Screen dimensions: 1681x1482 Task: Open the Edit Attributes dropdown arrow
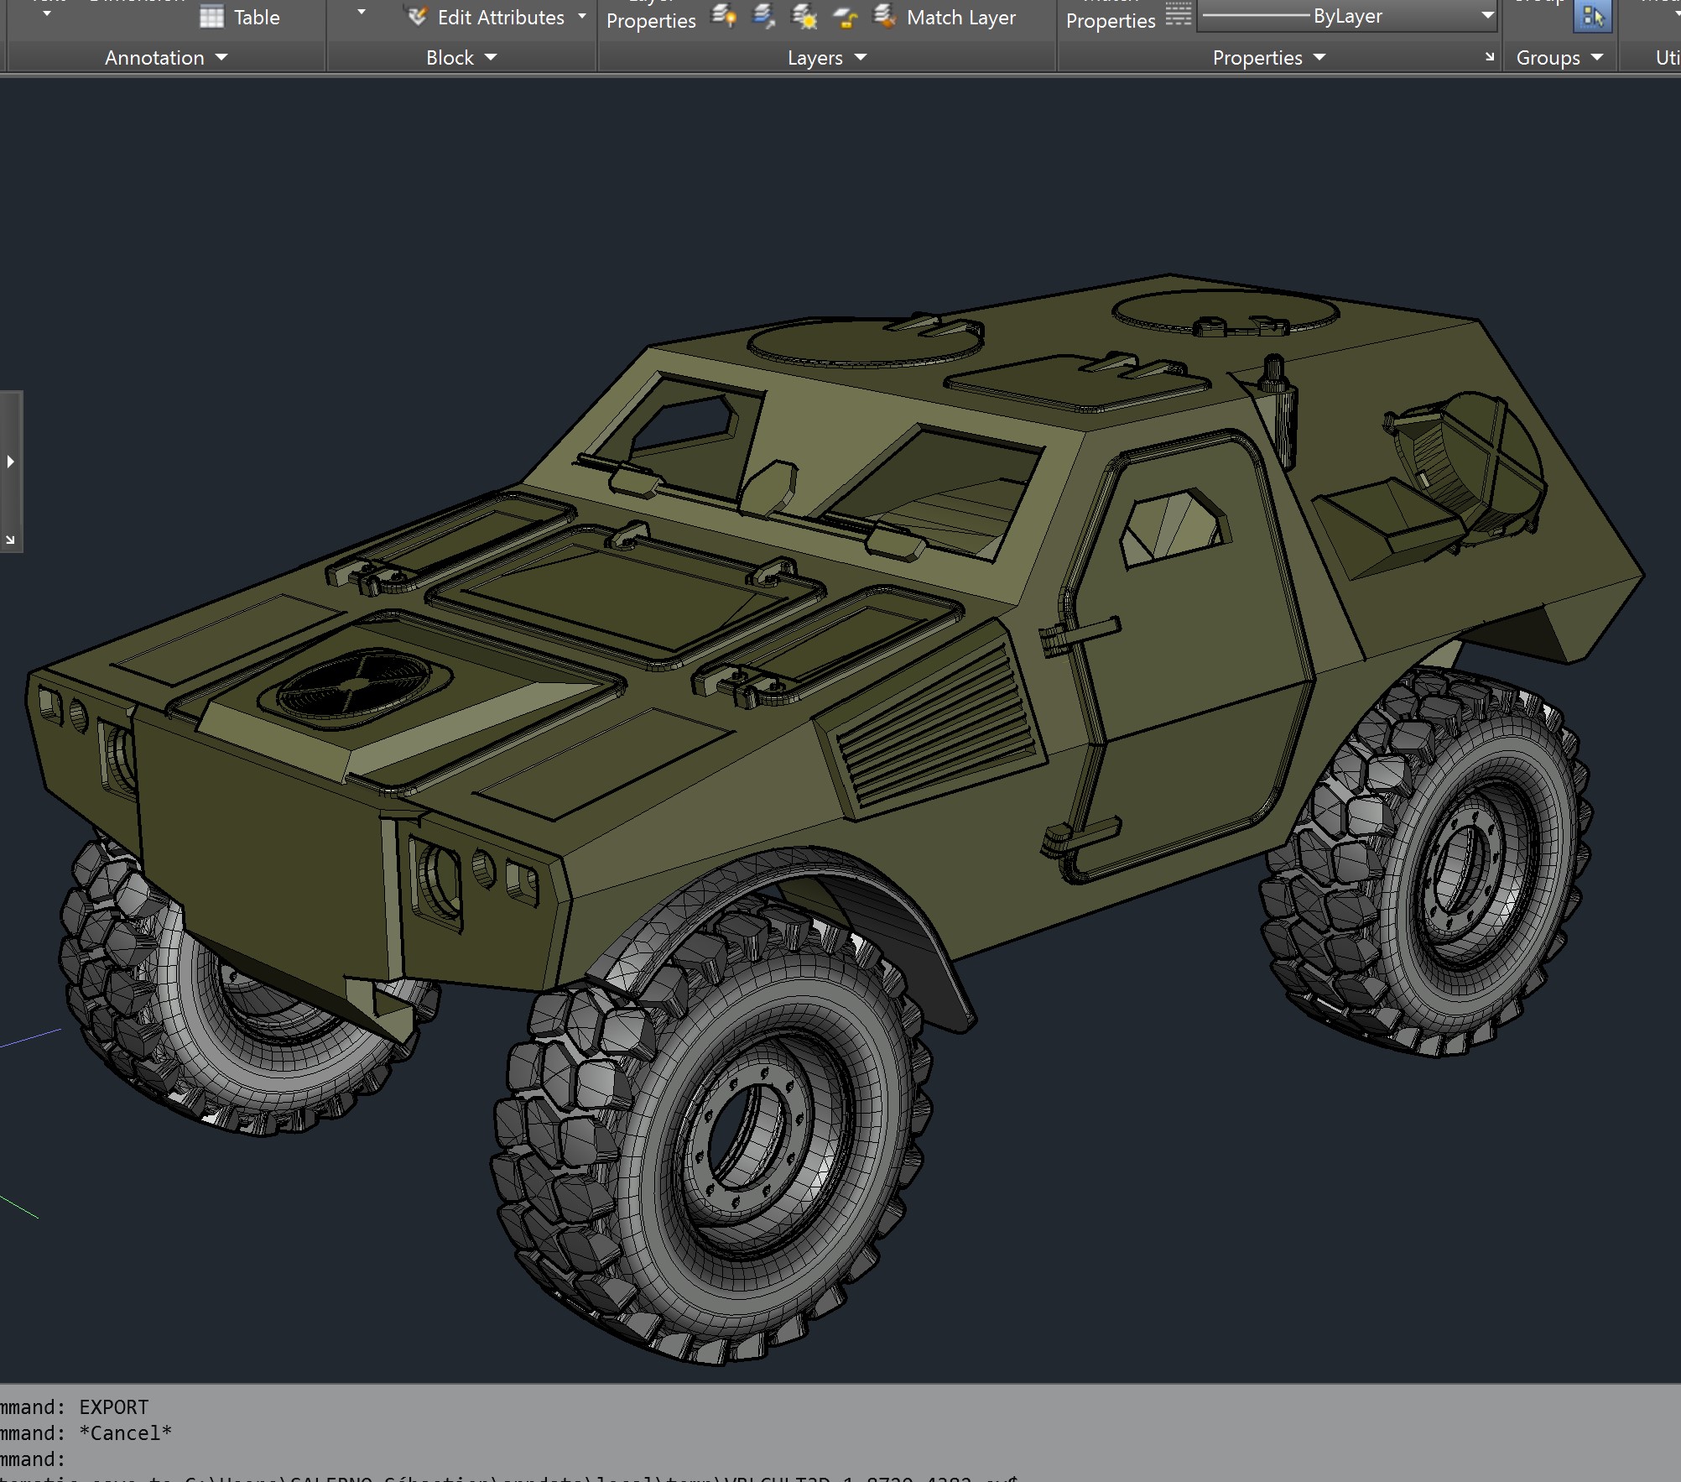(581, 16)
